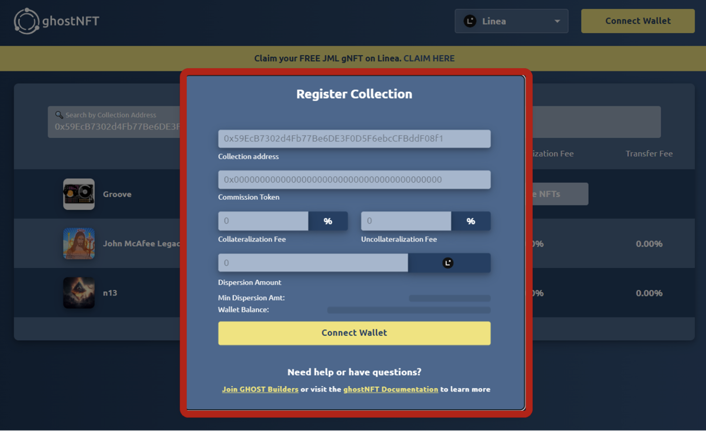Click the yellow Connect Wallet button in dialog
This screenshot has height=431, width=706.
click(x=354, y=333)
